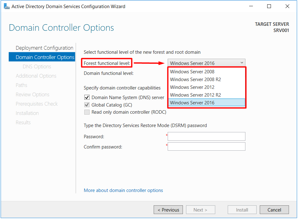The height and width of the screenshot is (219, 298).
Task: Select highlighted Windows Server 2016 list entry
Action: click(x=207, y=103)
